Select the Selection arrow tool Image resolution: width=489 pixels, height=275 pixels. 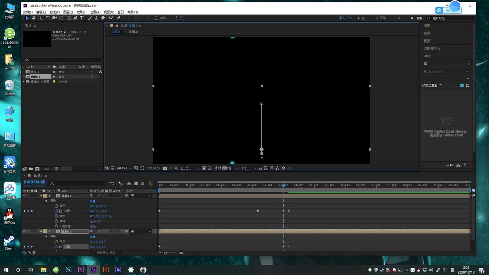click(28, 18)
